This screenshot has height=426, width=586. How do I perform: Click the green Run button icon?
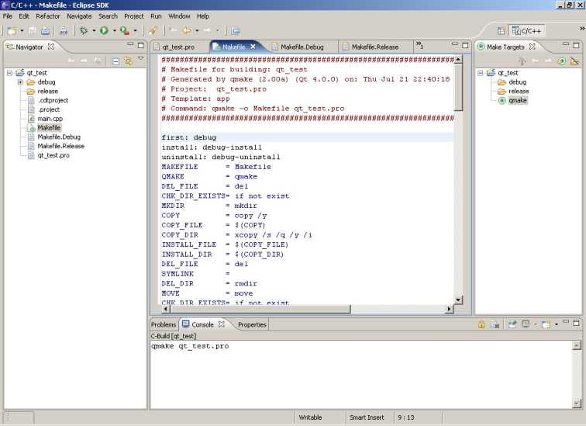click(105, 31)
